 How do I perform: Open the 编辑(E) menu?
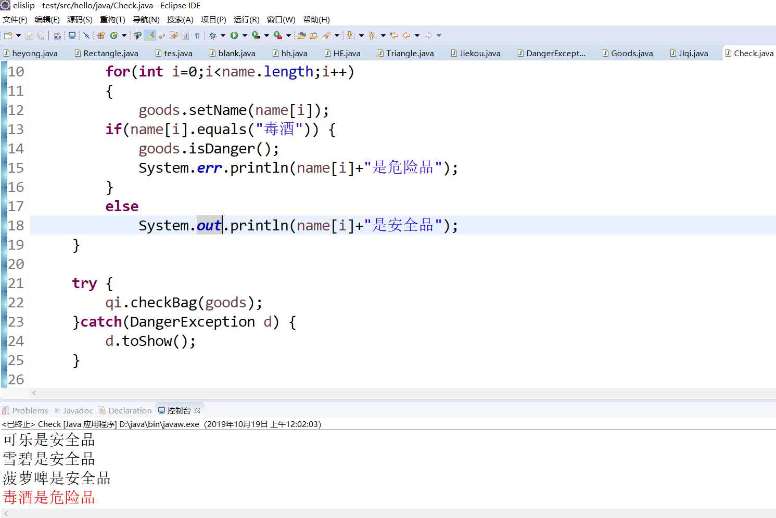click(47, 20)
